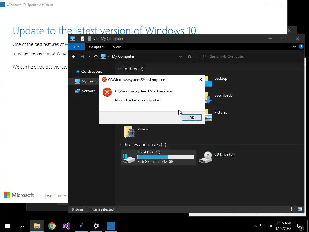Refresh the My Computer view
309x232 pixels.
[x=190, y=56]
